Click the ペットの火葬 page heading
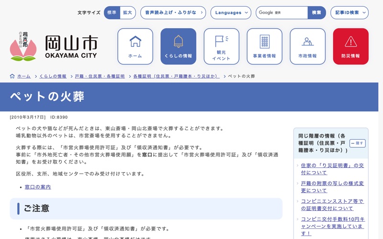The image size is (383, 239). [47, 97]
